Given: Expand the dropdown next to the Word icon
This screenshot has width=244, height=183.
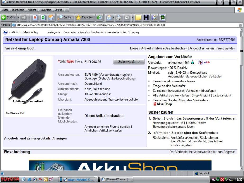Looking at the screenshot, I should (132, 17).
